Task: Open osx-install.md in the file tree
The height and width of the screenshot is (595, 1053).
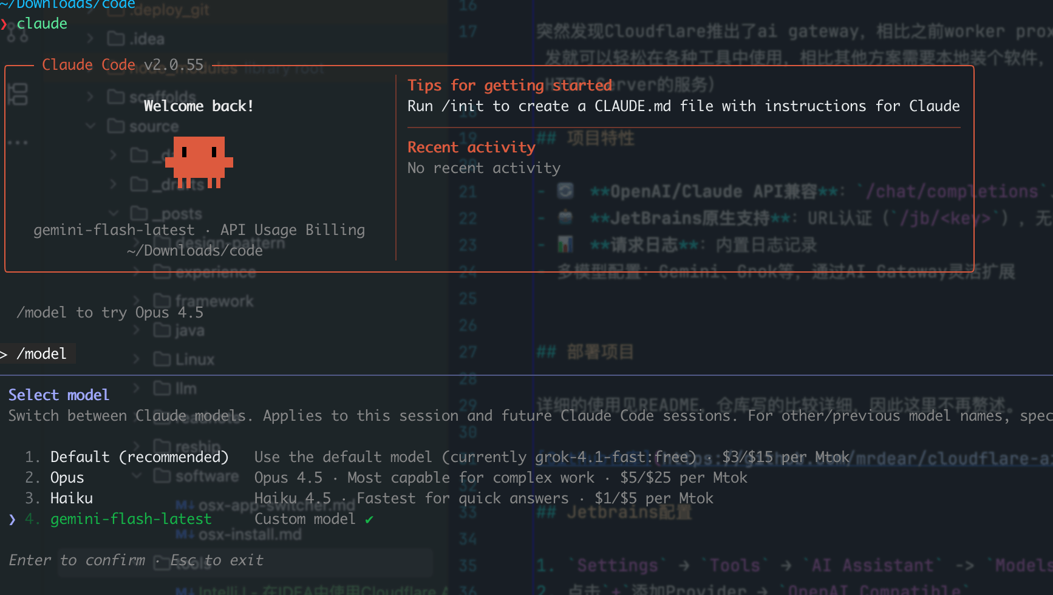Action: coord(249,535)
